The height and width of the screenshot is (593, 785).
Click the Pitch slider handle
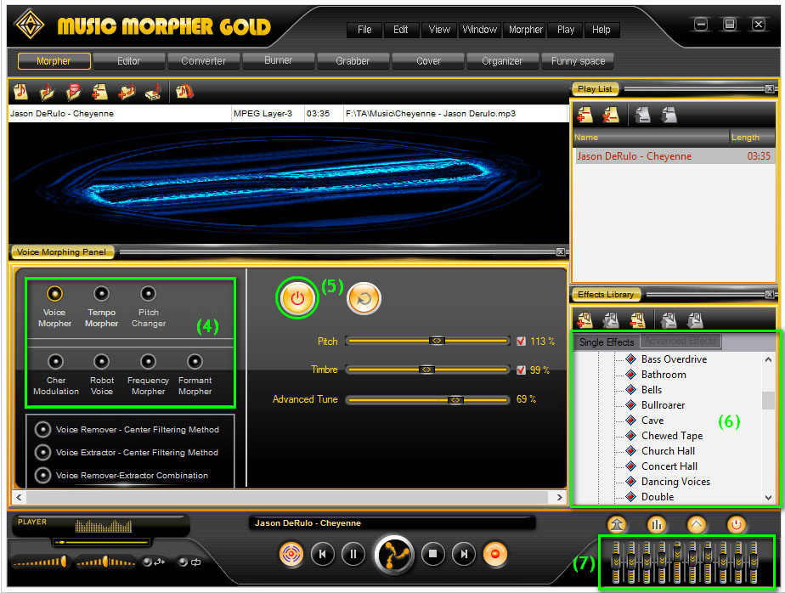click(x=437, y=341)
